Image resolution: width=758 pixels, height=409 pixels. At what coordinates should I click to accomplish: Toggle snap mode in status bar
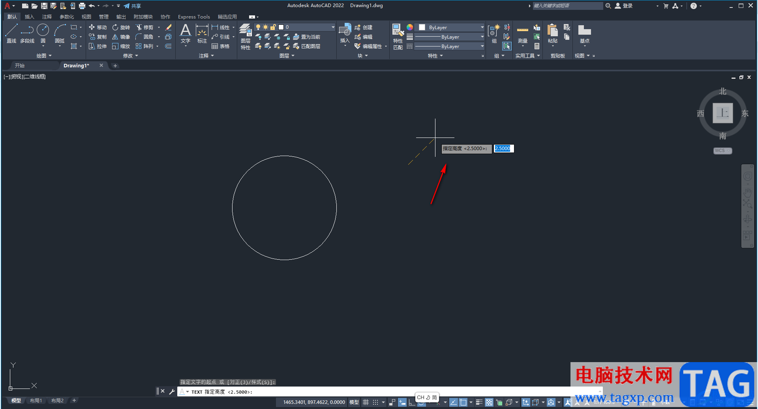click(375, 402)
